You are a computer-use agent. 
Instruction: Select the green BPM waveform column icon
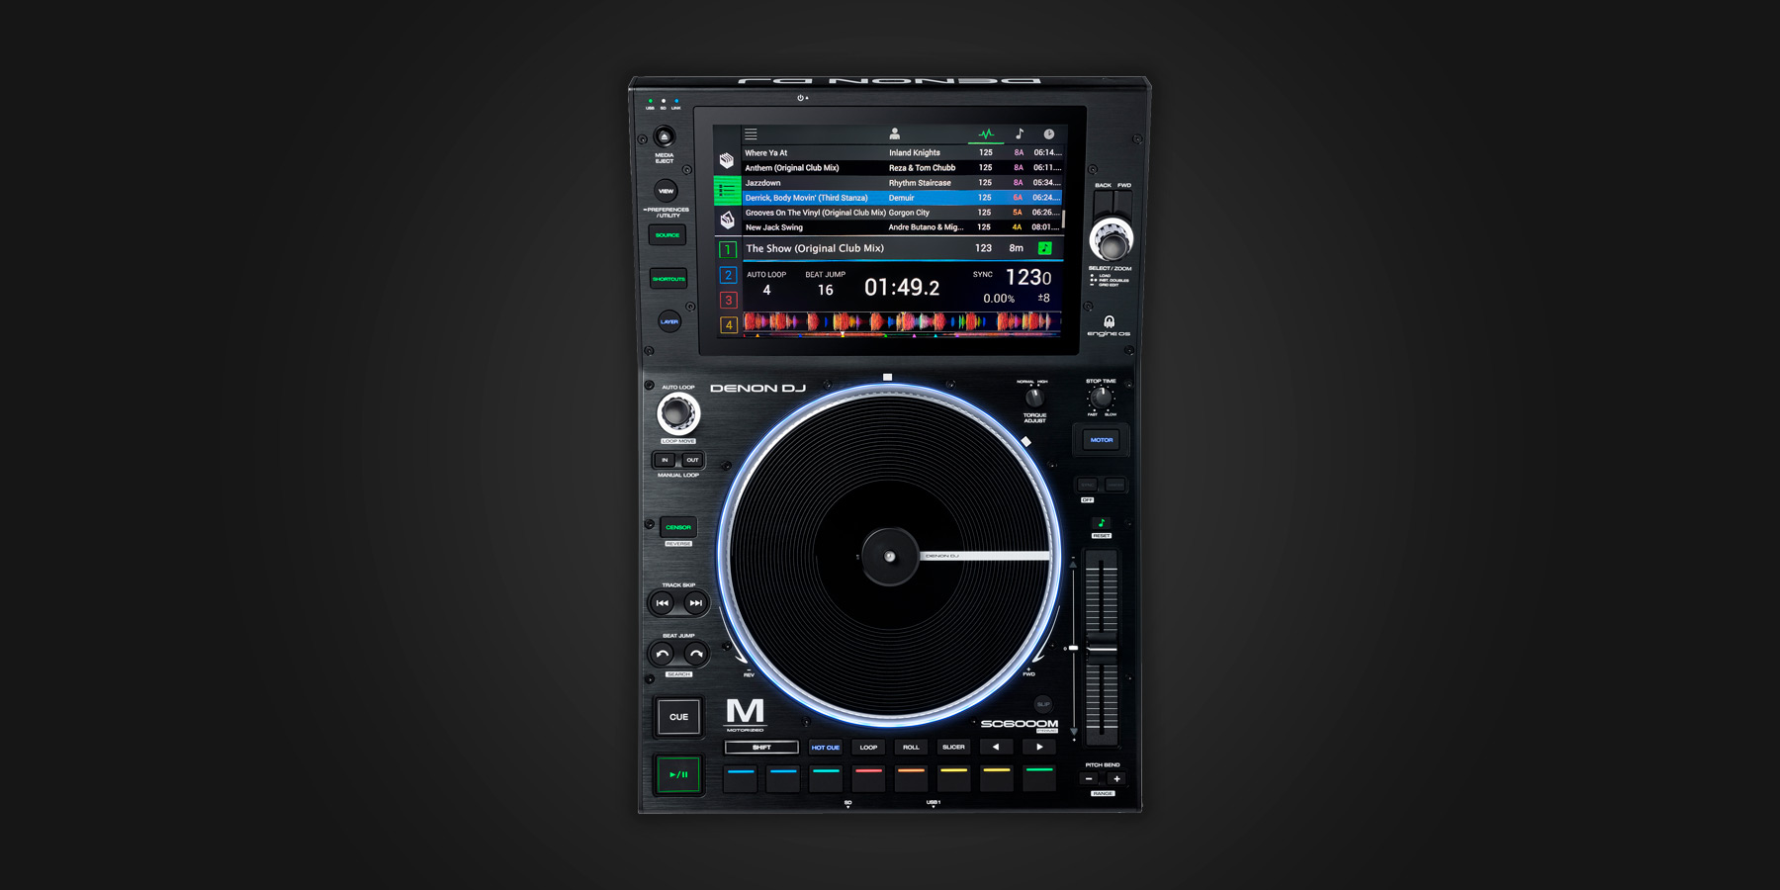[986, 133]
